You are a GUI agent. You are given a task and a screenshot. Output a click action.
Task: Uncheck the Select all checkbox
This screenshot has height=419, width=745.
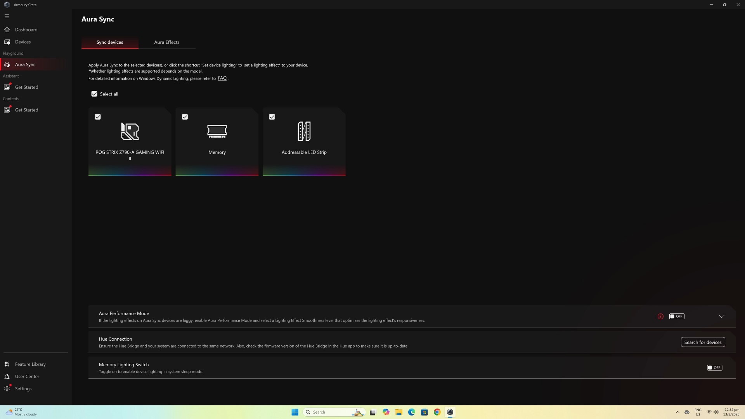click(x=94, y=94)
